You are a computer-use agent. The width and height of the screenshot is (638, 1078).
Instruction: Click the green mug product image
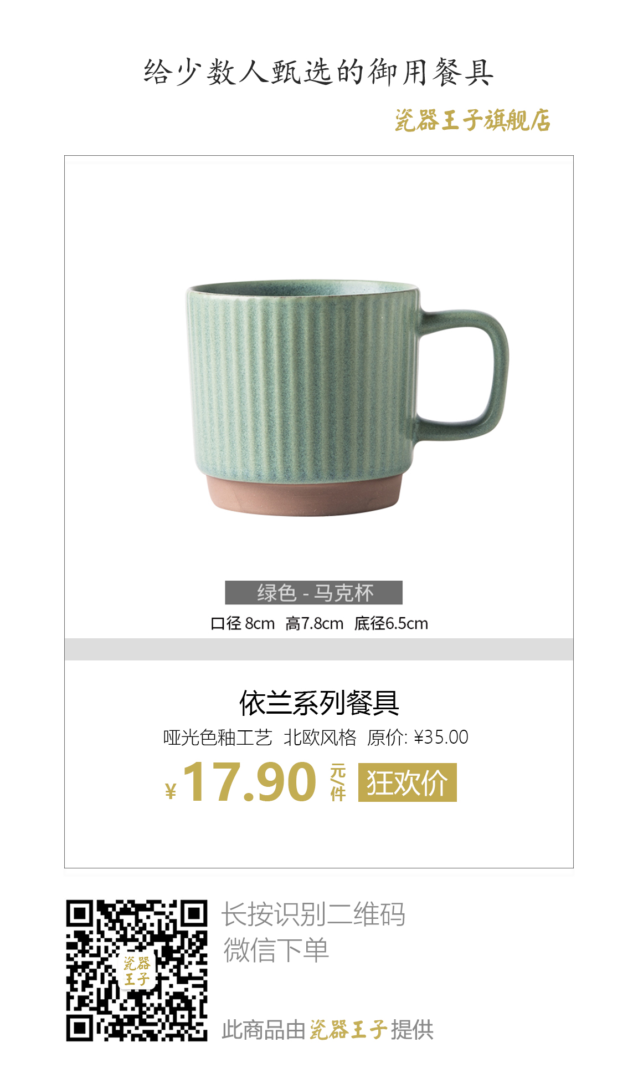347,398
